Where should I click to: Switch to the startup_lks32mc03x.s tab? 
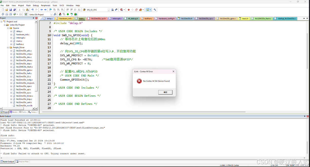coord(285,18)
